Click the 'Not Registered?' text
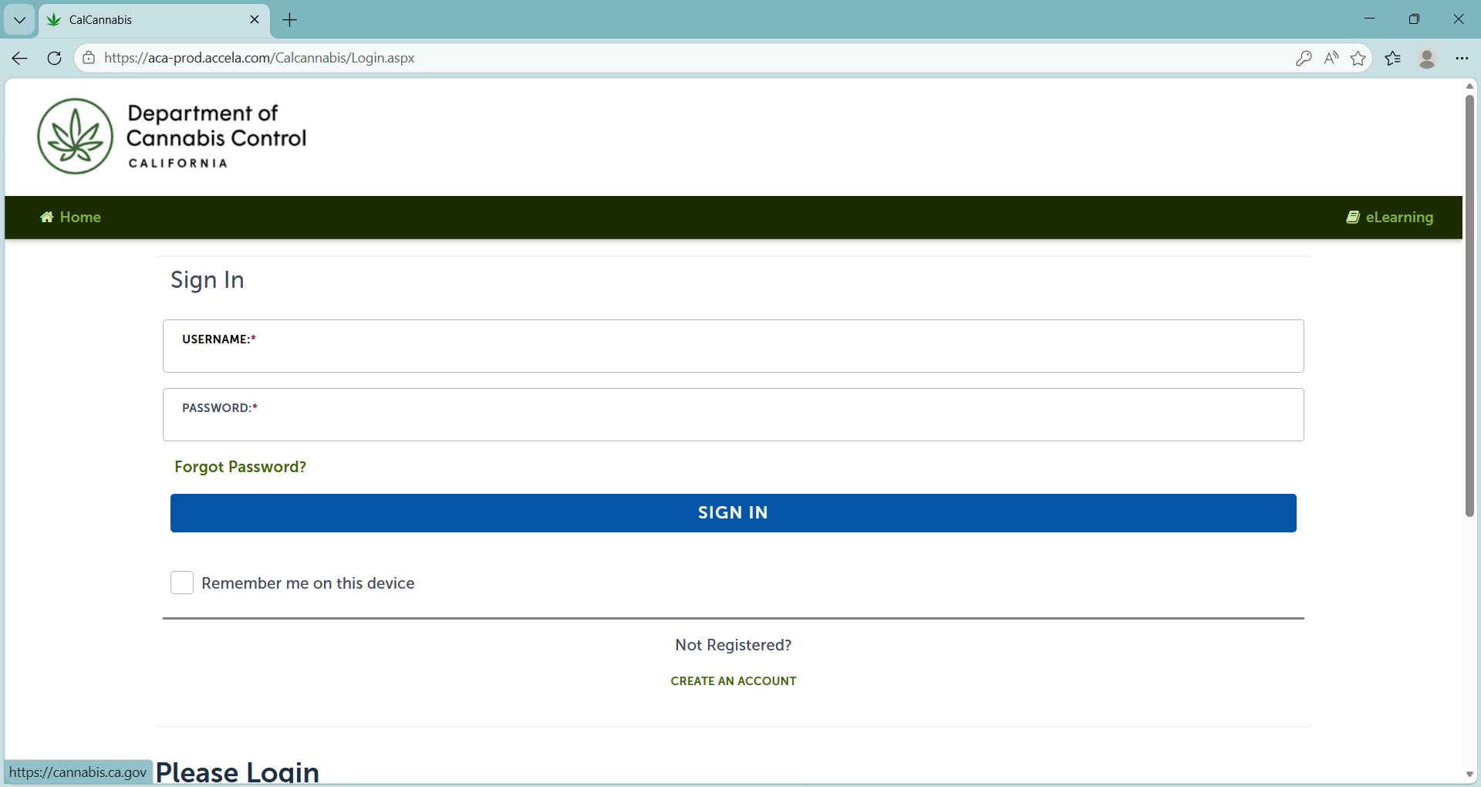This screenshot has height=787, width=1481. click(733, 645)
